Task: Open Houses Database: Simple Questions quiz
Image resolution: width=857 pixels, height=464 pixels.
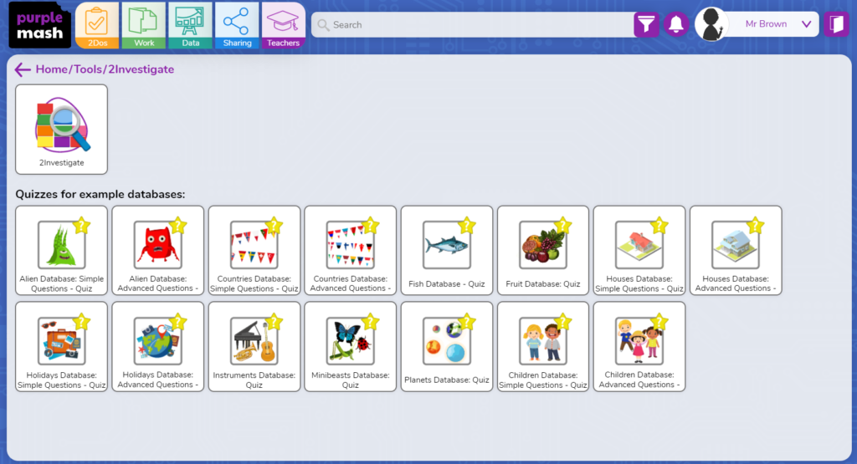Action: (x=639, y=251)
